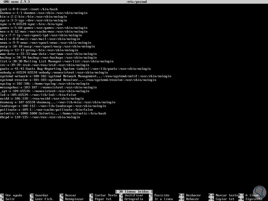The height and width of the screenshot is (201, 268).
Task: Click the 'Salir' shortcut at bottom
Action: pyautogui.click(x=10, y=199)
